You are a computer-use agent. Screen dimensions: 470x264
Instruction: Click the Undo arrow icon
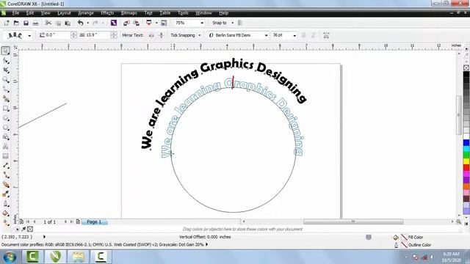click(x=80, y=23)
